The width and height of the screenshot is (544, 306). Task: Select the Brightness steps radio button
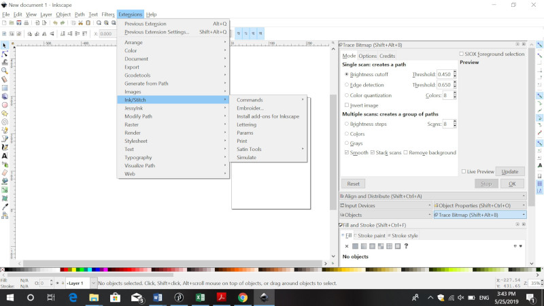(347, 124)
